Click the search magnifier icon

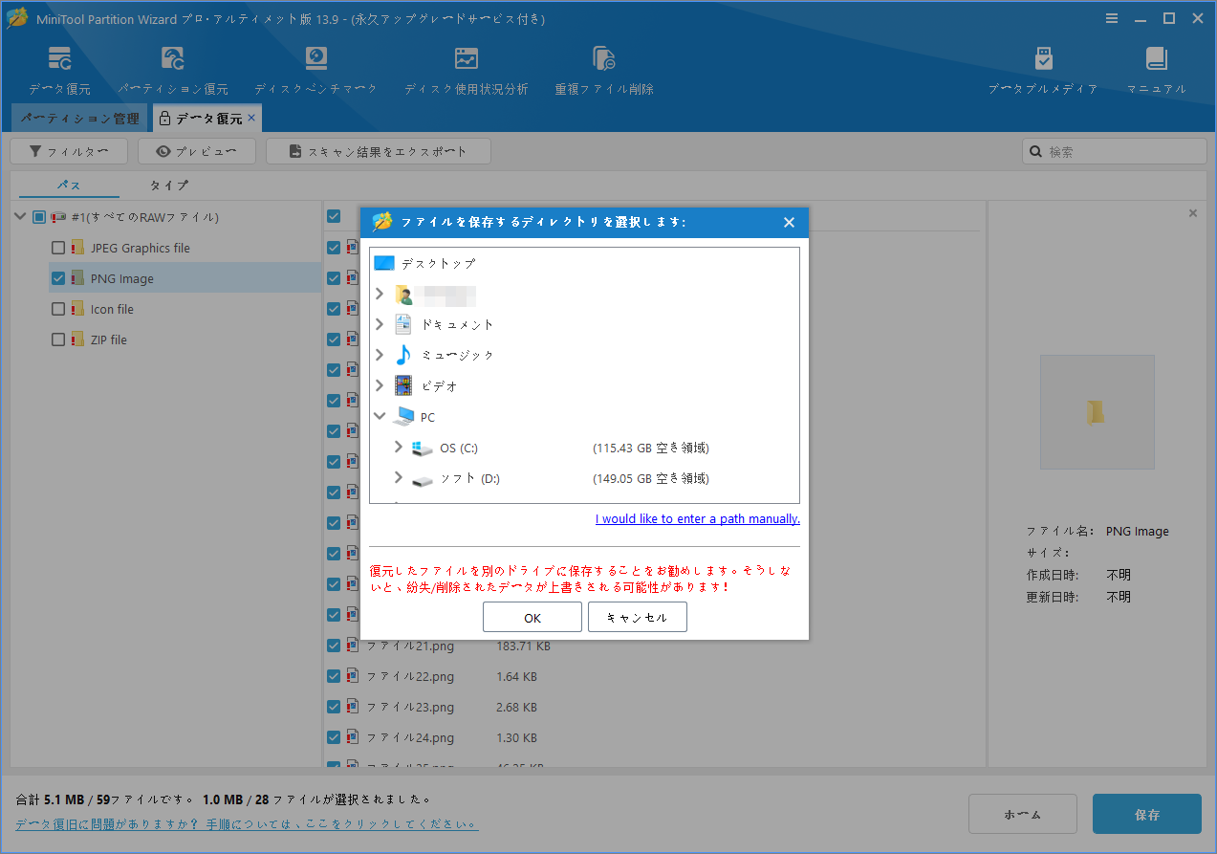[1035, 151]
